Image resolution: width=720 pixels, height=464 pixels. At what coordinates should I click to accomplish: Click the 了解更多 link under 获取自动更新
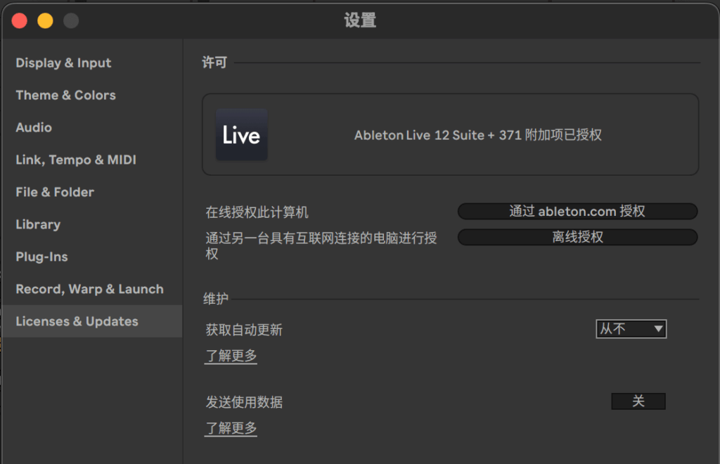[x=231, y=356]
